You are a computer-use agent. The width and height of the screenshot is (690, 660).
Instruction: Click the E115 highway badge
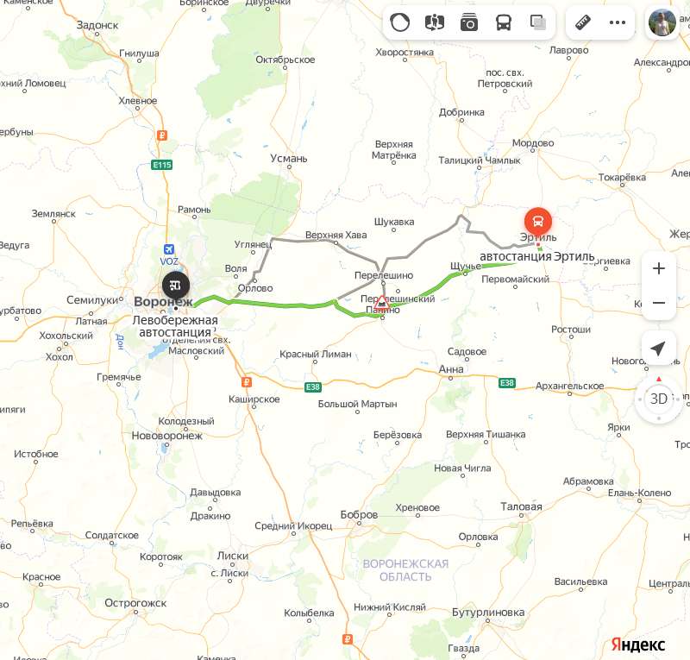(x=162, y=165)
